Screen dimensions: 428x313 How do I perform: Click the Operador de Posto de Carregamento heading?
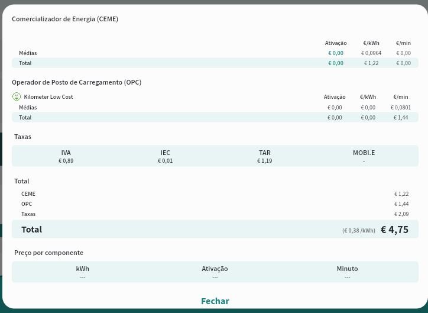tap(76, 82)
